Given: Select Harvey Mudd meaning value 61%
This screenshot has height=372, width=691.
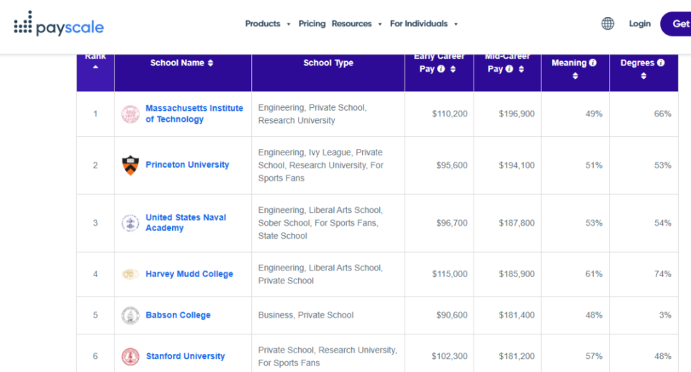Looking at the screenshot, I should [594, 274].
